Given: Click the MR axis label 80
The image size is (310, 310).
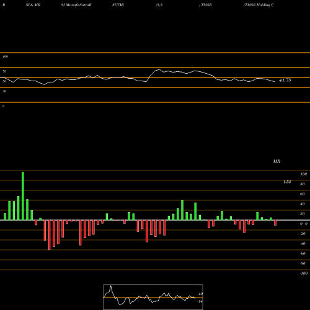Looking at the screenshot, I should (x=303, y=184).
